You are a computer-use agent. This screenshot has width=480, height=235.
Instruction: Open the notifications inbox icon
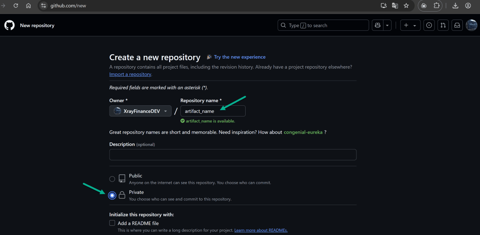457,25
